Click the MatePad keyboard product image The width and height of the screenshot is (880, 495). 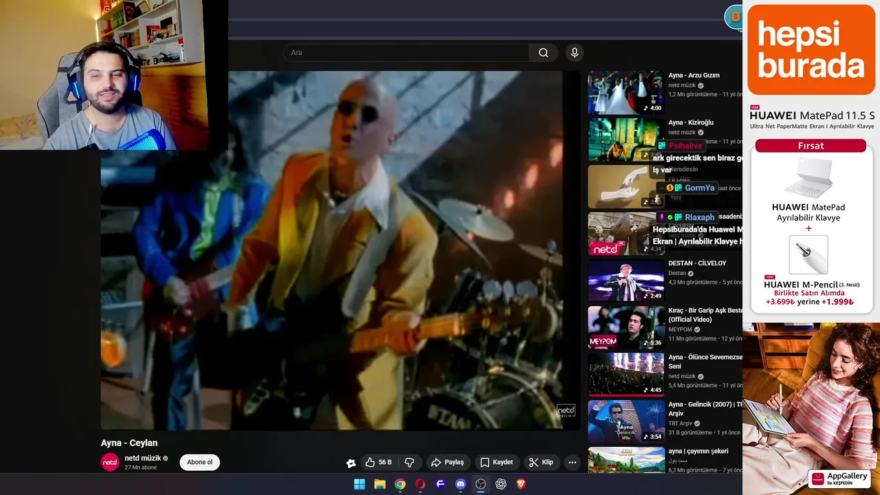point(808,177)
